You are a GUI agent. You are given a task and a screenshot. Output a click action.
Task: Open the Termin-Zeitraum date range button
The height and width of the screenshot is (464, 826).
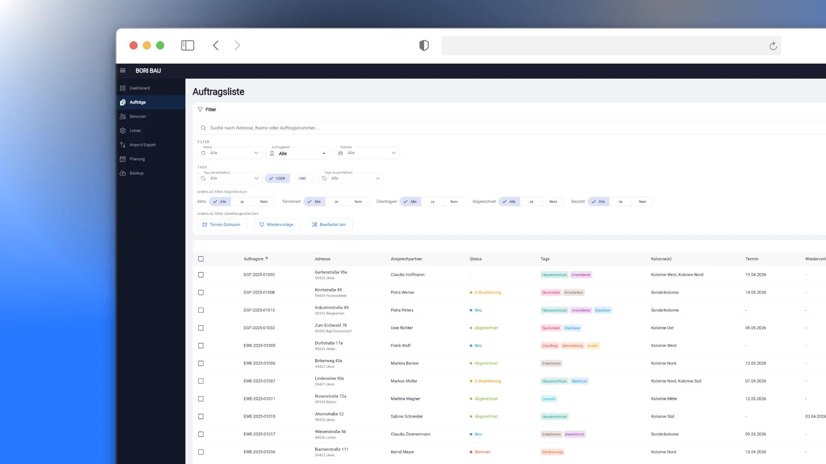[x=222, y=225]
